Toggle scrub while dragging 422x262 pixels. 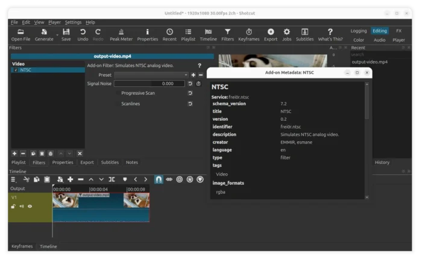(x=169, y=179)
